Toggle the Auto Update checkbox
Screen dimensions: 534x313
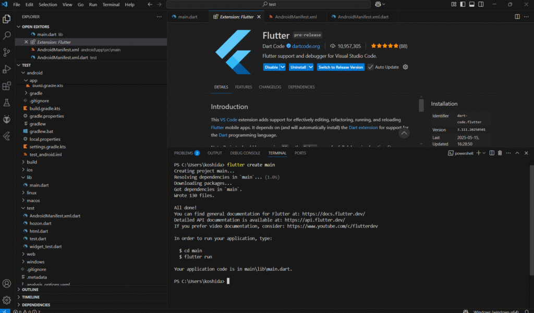tap(371, 67)
